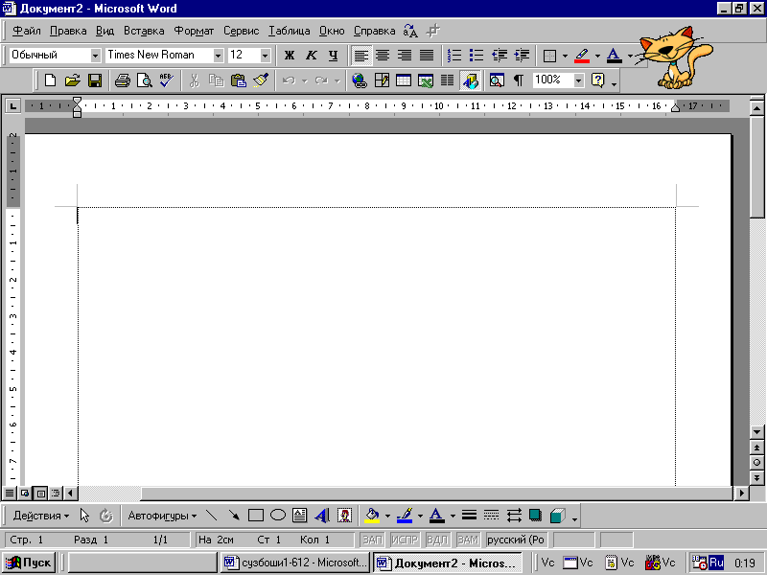The width and height of the screenshot is (767, 575).
Task: Click the Save floppy disk icon
Action: pyautogui.click(x=95, y=80)
